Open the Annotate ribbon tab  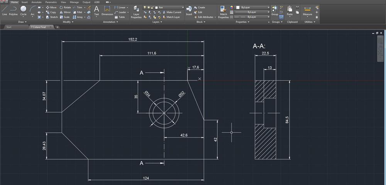coord(36,2)
